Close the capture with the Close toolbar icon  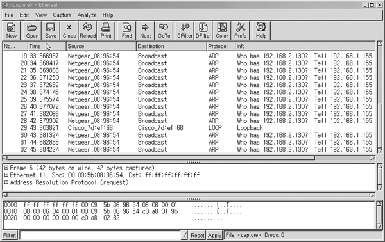coord(69,30)
